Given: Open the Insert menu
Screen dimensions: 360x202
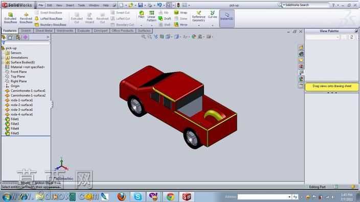Looking at the screenshot, I should click(x=70, y=5).
